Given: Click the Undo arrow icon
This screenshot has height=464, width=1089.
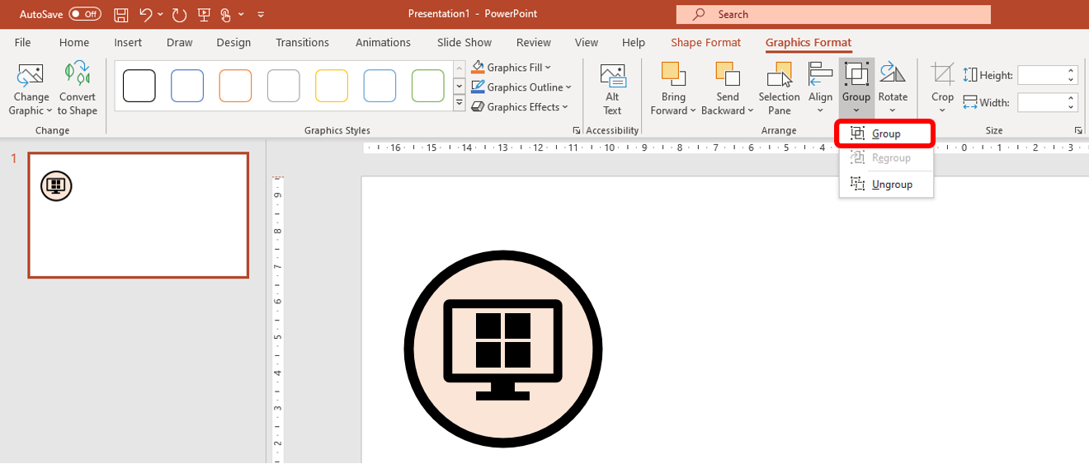Looking at the screenshot, I should (x=146, y=14).
